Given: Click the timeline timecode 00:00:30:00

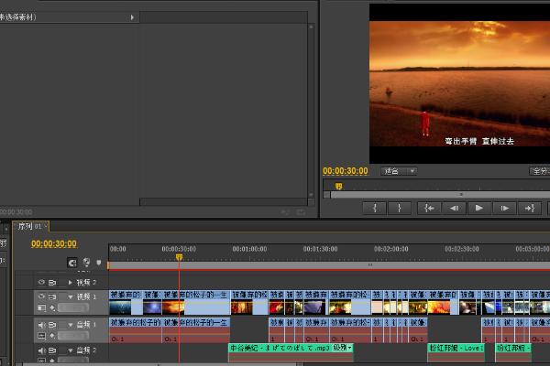Looking at the screenshot, I should coord(54,244).
